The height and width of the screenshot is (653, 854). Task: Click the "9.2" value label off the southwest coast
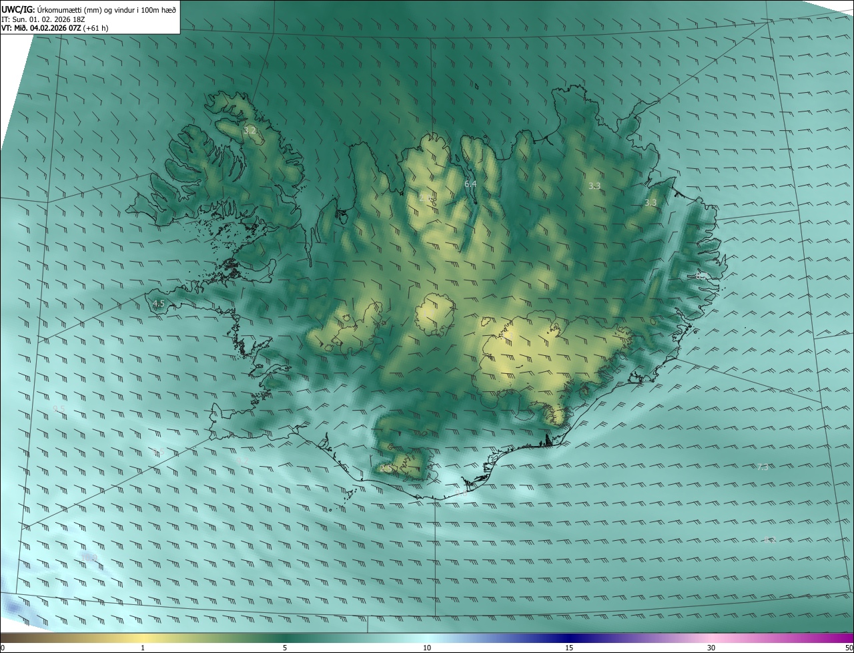click(241, 460)
